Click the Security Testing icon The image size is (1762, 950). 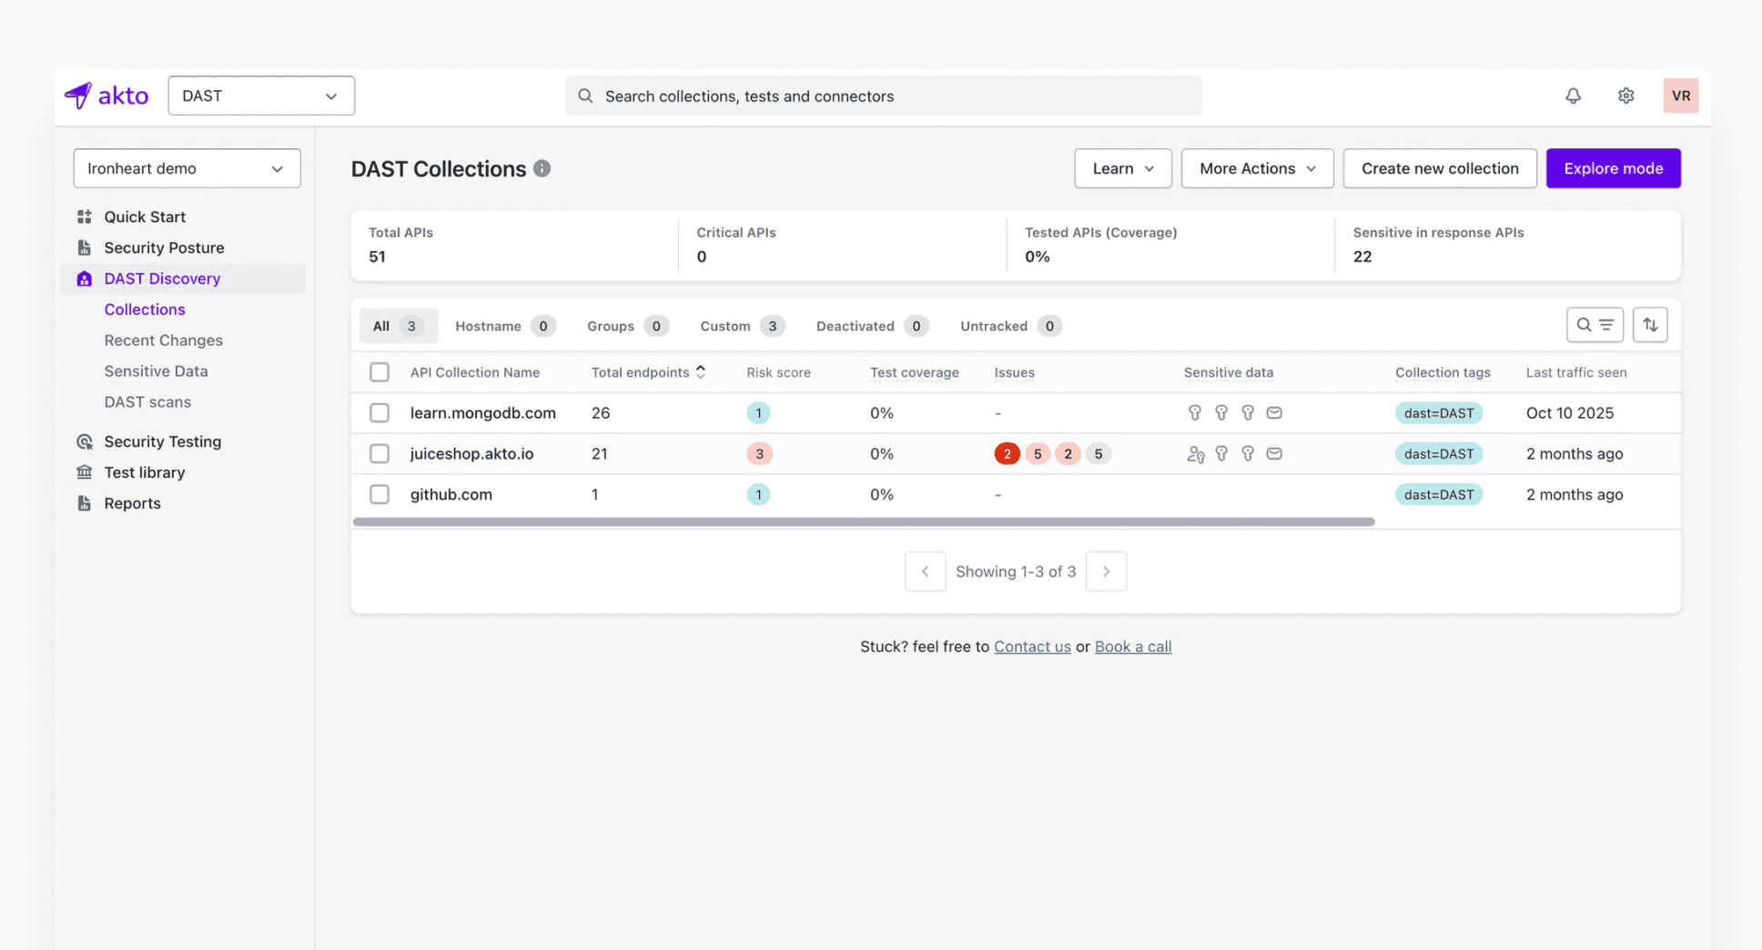pyautogui.click(x=85, y=441)
